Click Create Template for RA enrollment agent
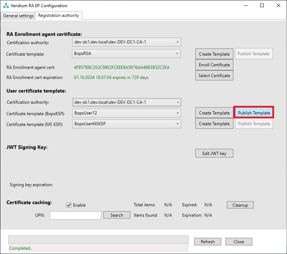 (x=214, y=54)
